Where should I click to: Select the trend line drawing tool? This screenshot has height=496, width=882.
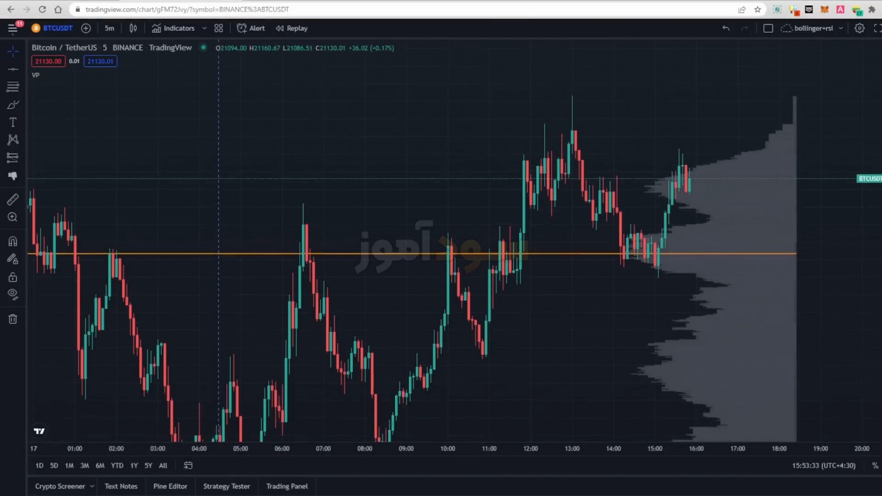pyautogui.click(x=13, y=69)
